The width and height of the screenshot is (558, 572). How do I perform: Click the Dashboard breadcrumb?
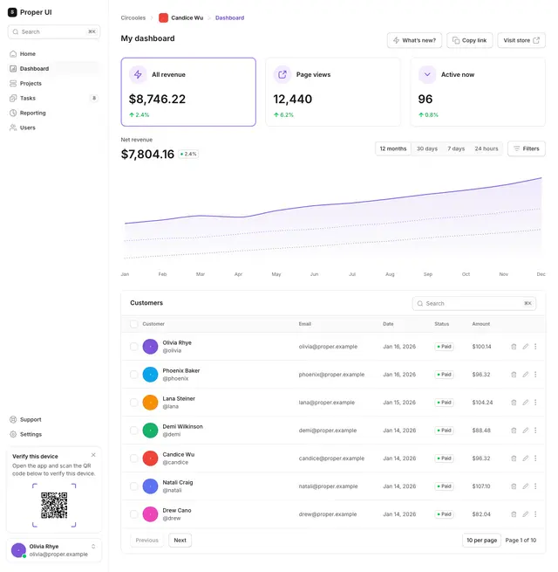[230, 17]
